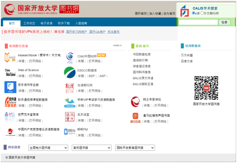Click 打开网站 under 京东读书专业版
237x163 pixels.
click(35, 91)
